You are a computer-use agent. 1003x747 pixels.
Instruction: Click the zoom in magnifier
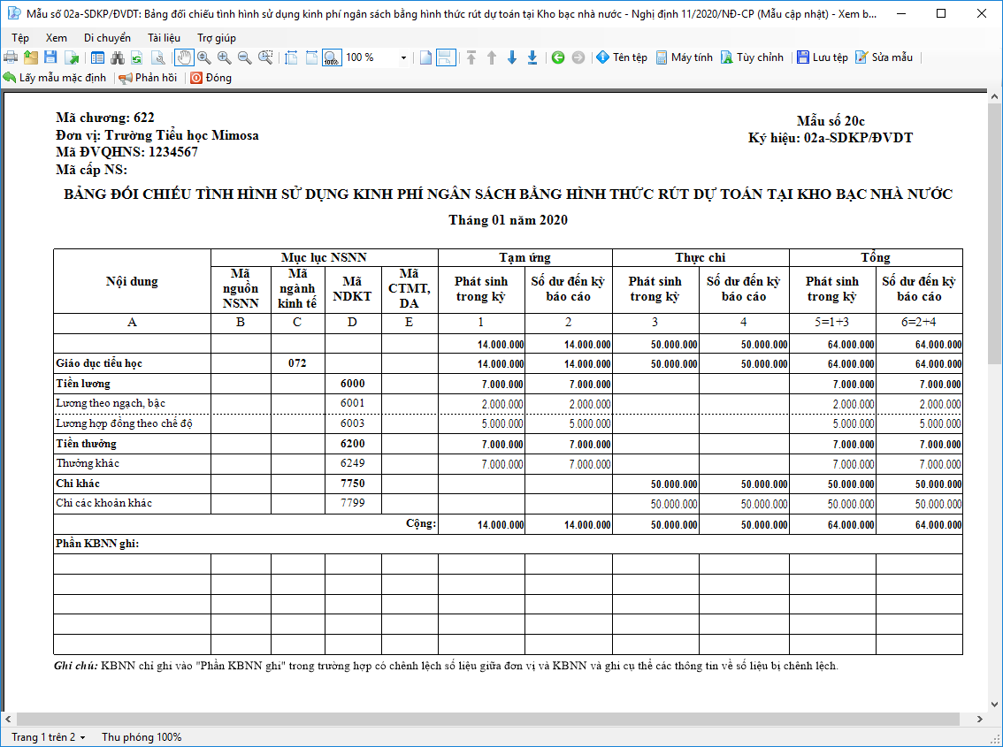coord(224,57)
